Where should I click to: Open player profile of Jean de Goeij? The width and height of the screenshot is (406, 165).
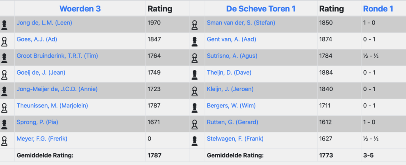tap(41, 72)
